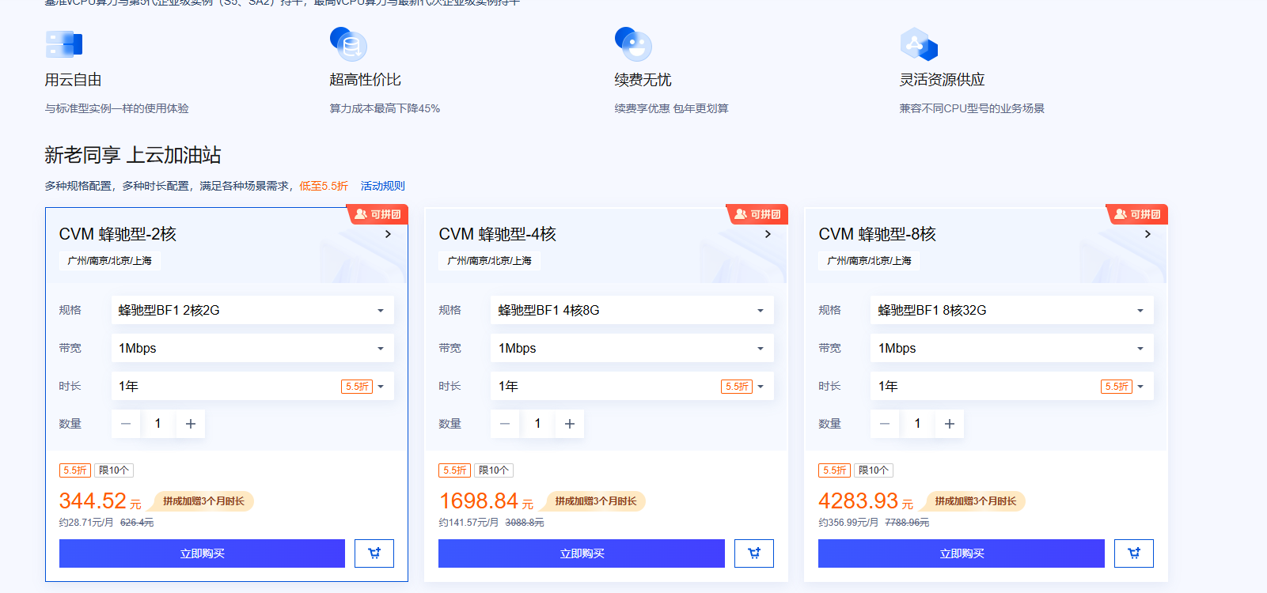Screen dimensions: 1267x593
Task: Open 规格 dropdown showing 蜂驰型BF1 4核8G
Action: 632,310
